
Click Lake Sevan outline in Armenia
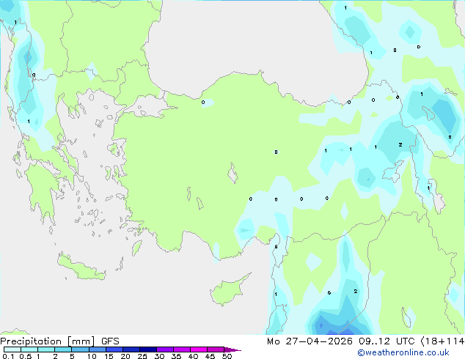(x=428, y=113)
